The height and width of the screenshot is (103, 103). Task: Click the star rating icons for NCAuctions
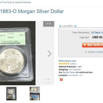pos(64,64)
